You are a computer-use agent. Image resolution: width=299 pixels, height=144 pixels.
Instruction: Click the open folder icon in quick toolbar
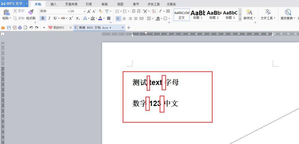[x=3, y=28]
